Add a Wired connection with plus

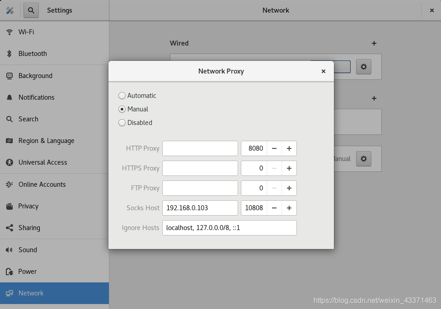click(x=374, y=43)
